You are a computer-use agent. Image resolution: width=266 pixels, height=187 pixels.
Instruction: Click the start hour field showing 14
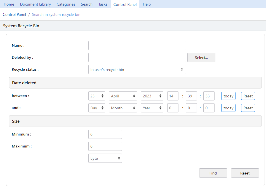[x=173, y=96]
